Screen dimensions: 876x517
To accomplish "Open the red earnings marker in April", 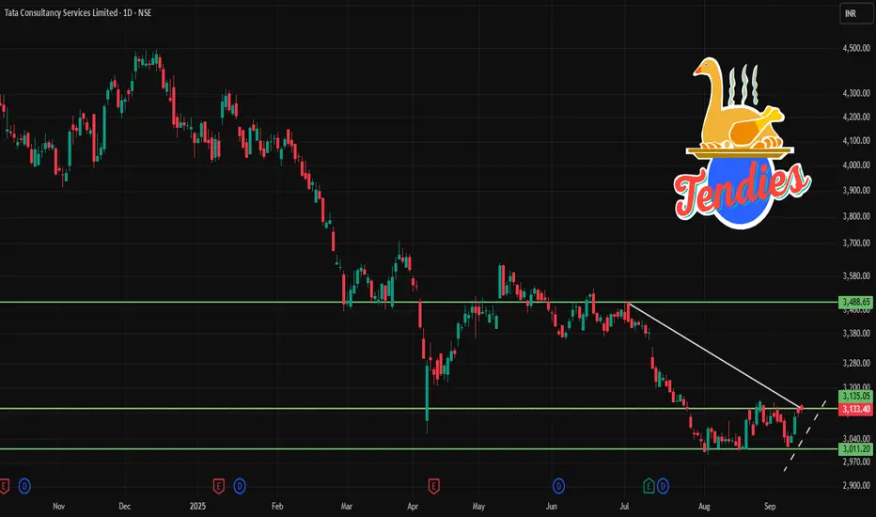I will 433,486.
